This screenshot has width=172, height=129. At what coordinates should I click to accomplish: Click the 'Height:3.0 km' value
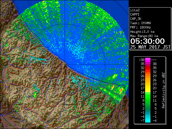point(142,32)
